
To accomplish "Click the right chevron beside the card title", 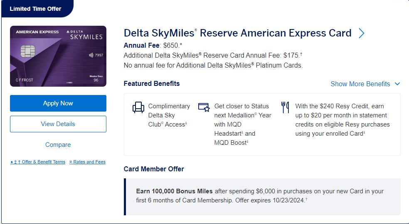I will 361,33.
